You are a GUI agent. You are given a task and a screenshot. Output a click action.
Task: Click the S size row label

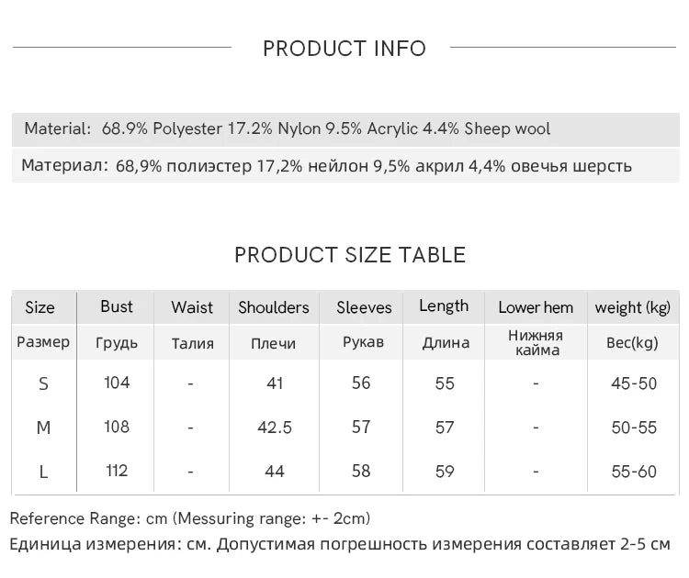point(43,383)
